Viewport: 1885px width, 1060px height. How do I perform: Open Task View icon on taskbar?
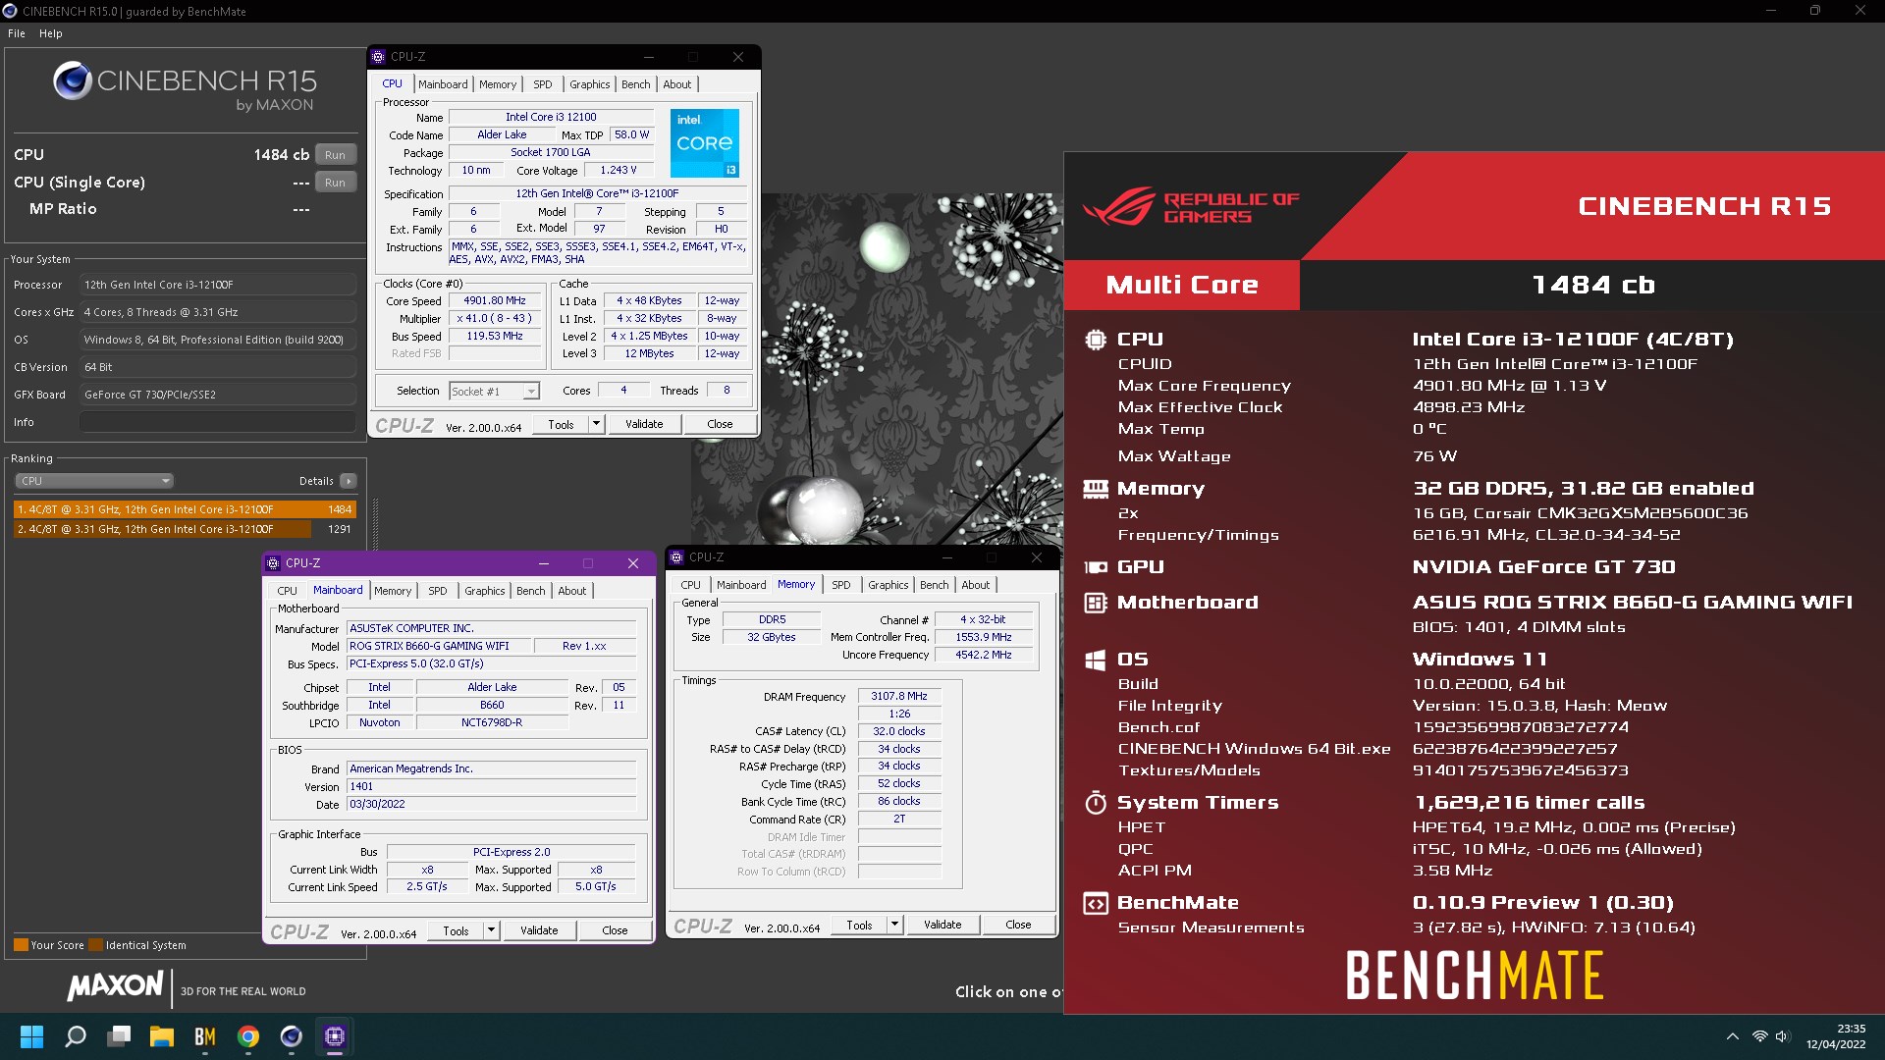point(120,1036)
